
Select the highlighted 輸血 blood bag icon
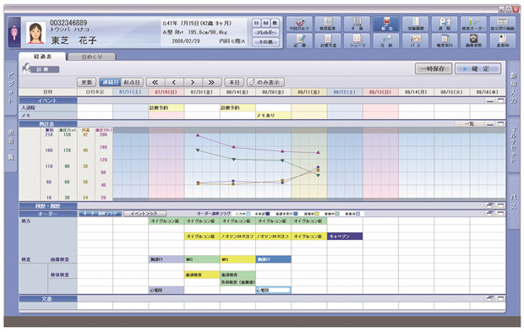[386, 24]
